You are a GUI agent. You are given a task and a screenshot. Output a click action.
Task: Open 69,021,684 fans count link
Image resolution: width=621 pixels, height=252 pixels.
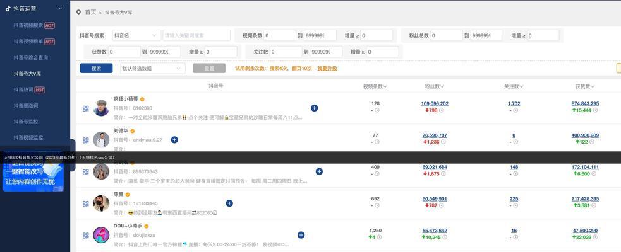point(435,167)
